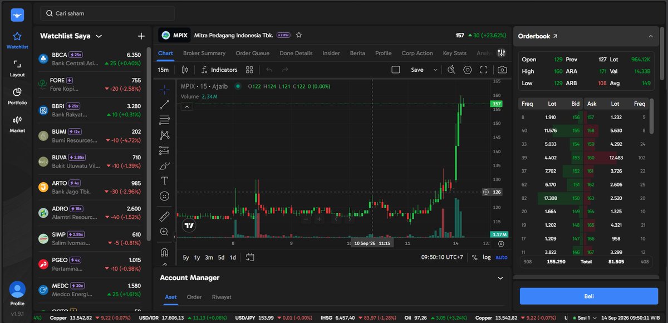Toggle the auto scale
The image size is (668, 323).
[x=502, y=257]
